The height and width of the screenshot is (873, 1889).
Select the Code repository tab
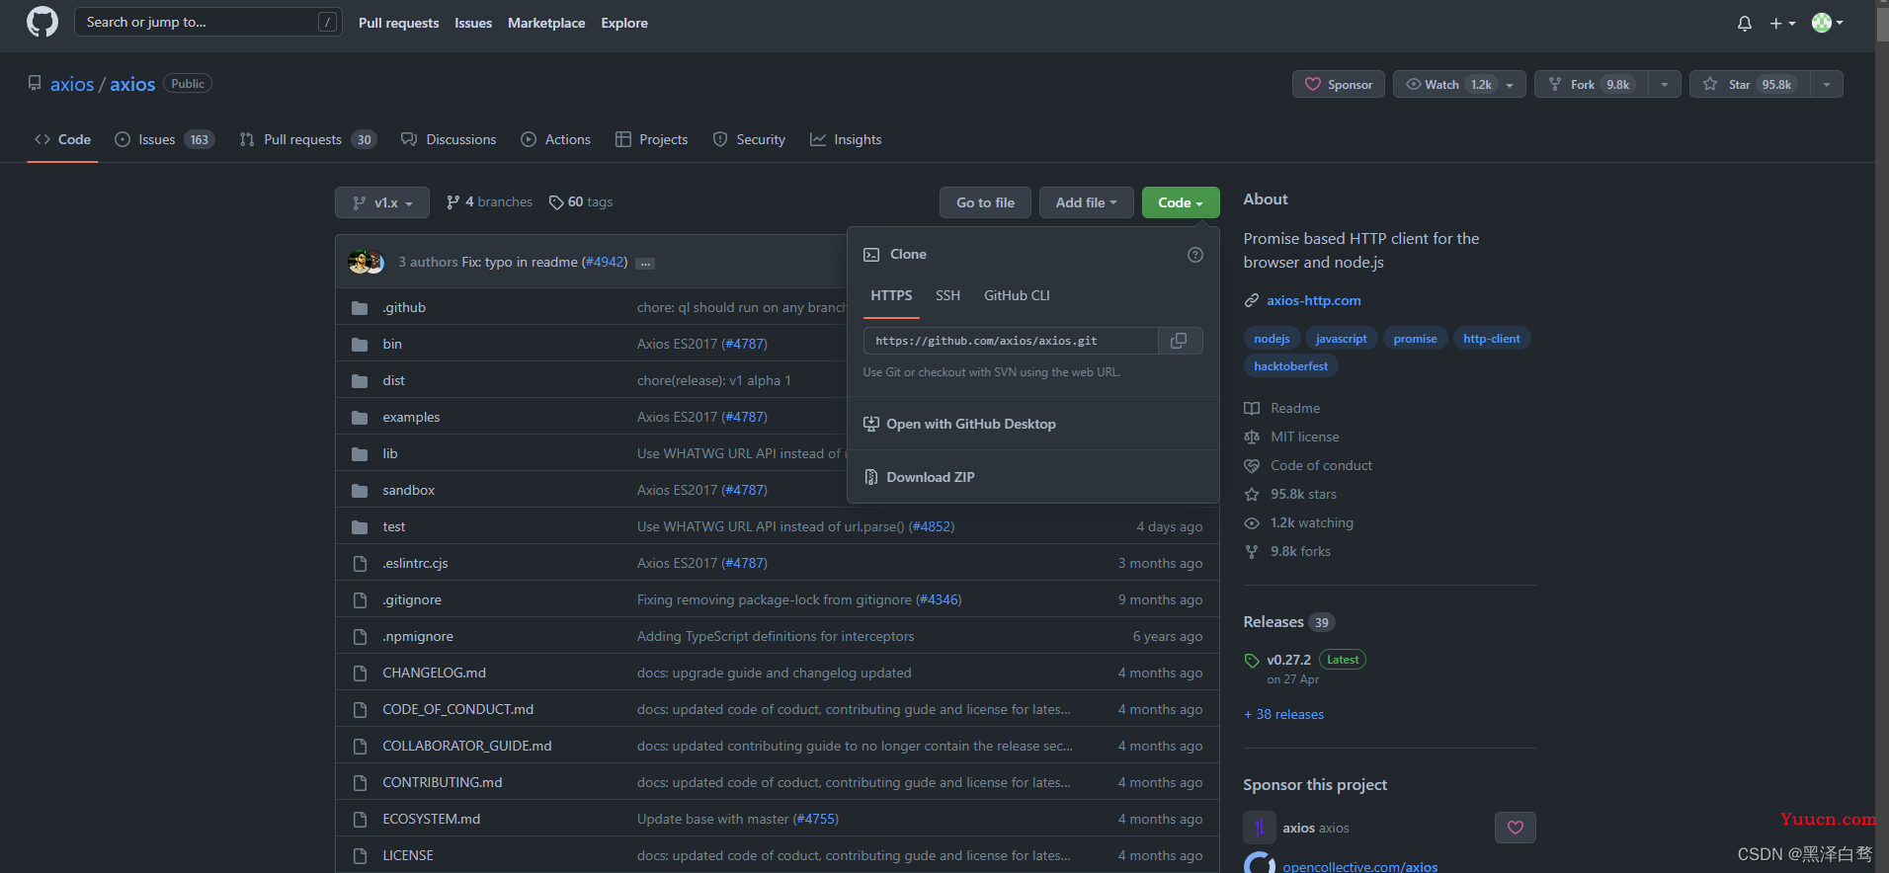coord(62,140)
